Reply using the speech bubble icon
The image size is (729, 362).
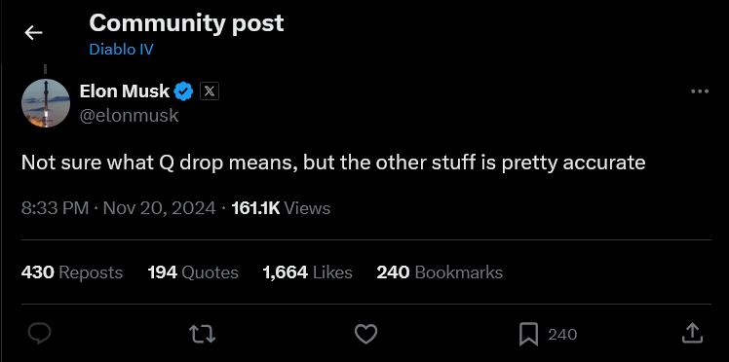pyautogui.click(x=40, y=334)
